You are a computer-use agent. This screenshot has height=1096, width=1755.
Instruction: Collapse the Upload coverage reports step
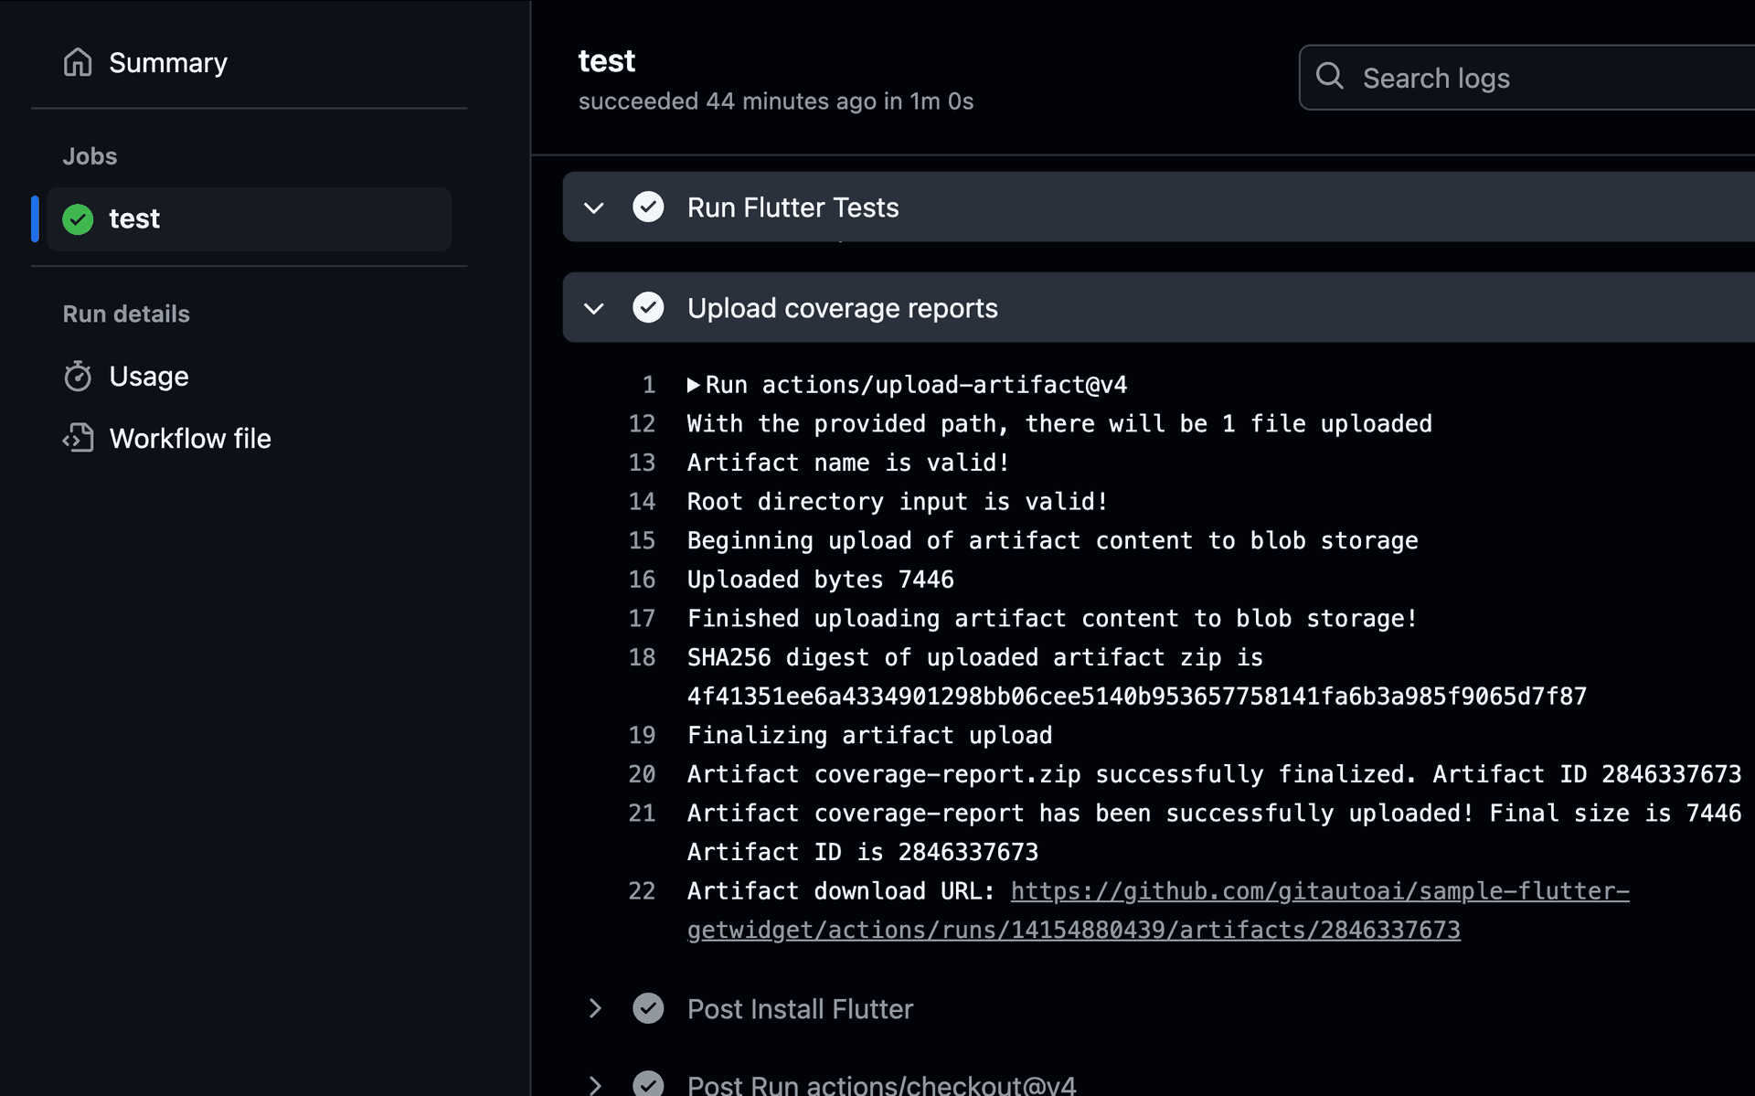click(x=594, y=309)
